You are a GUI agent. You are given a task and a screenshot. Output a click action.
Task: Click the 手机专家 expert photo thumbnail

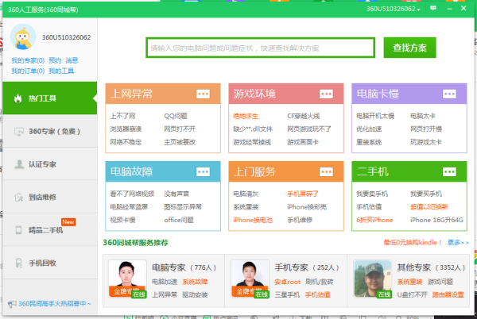click(x=250, y=279)
